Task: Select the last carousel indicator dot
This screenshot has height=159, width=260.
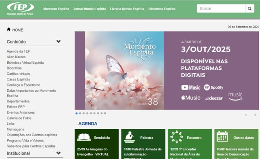Action: 105,114
